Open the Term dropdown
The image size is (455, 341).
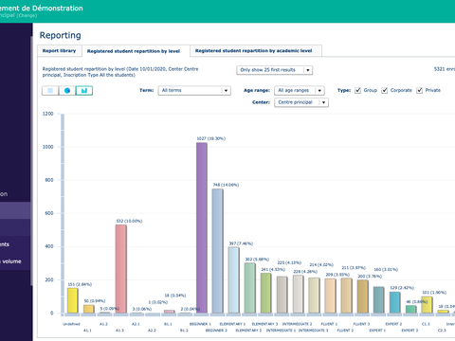194,91
